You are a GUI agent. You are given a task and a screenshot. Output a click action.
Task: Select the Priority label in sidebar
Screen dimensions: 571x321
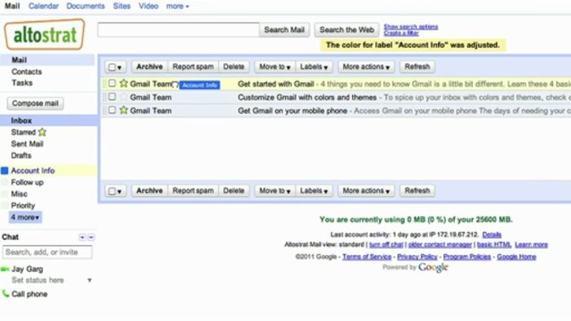(23, 205)
